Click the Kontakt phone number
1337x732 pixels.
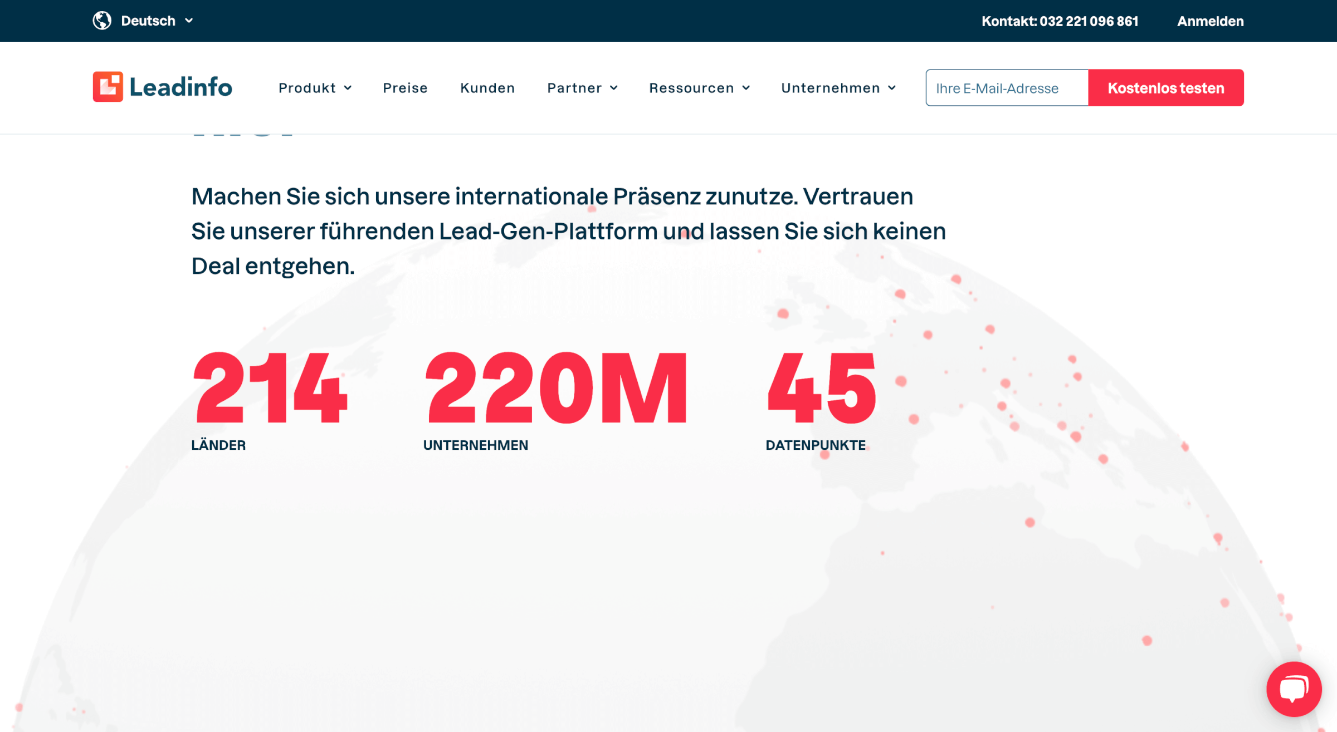[1060, 21]
